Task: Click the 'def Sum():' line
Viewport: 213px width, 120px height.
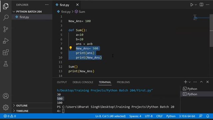Action: (78, 30)
